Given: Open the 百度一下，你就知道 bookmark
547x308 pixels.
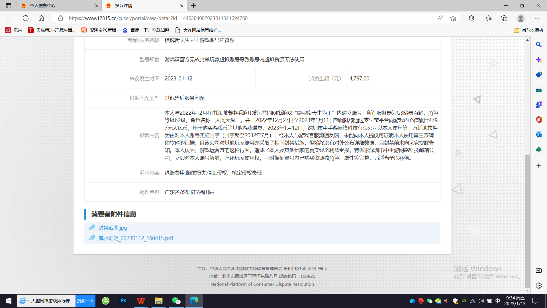Looking at the screenshot, I should click(146, 30).
